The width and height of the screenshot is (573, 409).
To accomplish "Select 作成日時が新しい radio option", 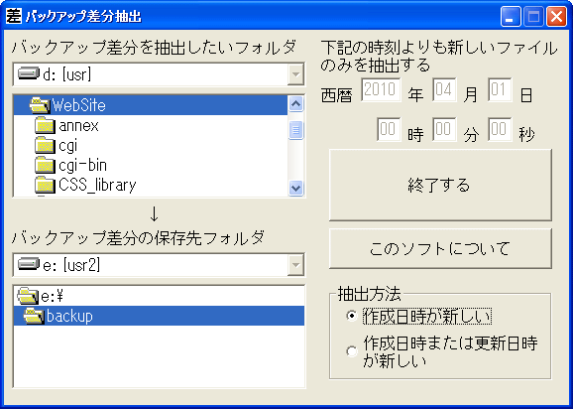I will click(352, 316).
